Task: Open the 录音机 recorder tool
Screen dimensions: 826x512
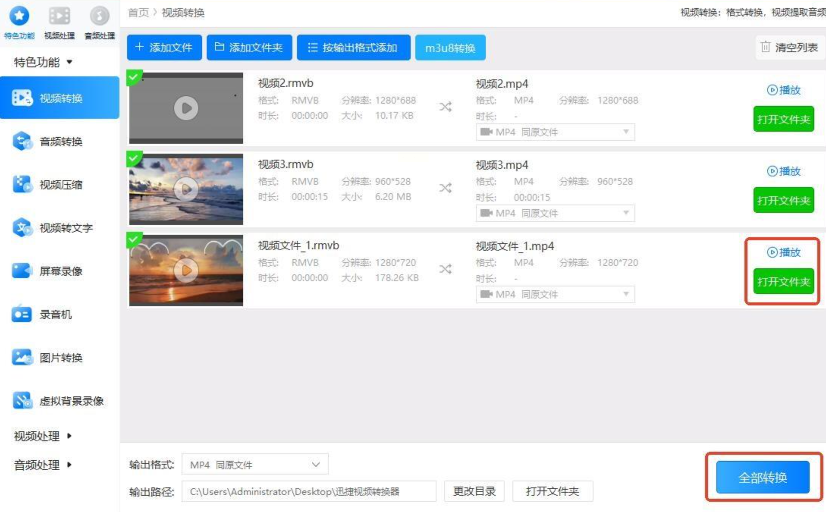Action: pyautogui.click(x=55, y=314)
